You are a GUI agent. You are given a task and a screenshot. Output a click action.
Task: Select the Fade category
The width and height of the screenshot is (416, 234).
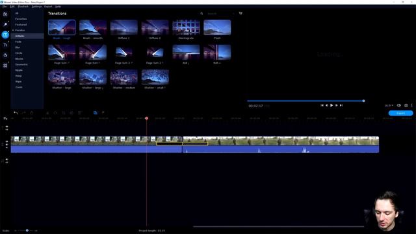point(18,42)
